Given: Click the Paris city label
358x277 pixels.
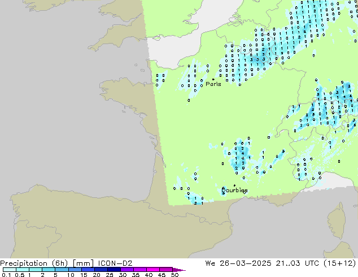Looking at the screenshot, I should pyautogui.click(x=213, y=84).
